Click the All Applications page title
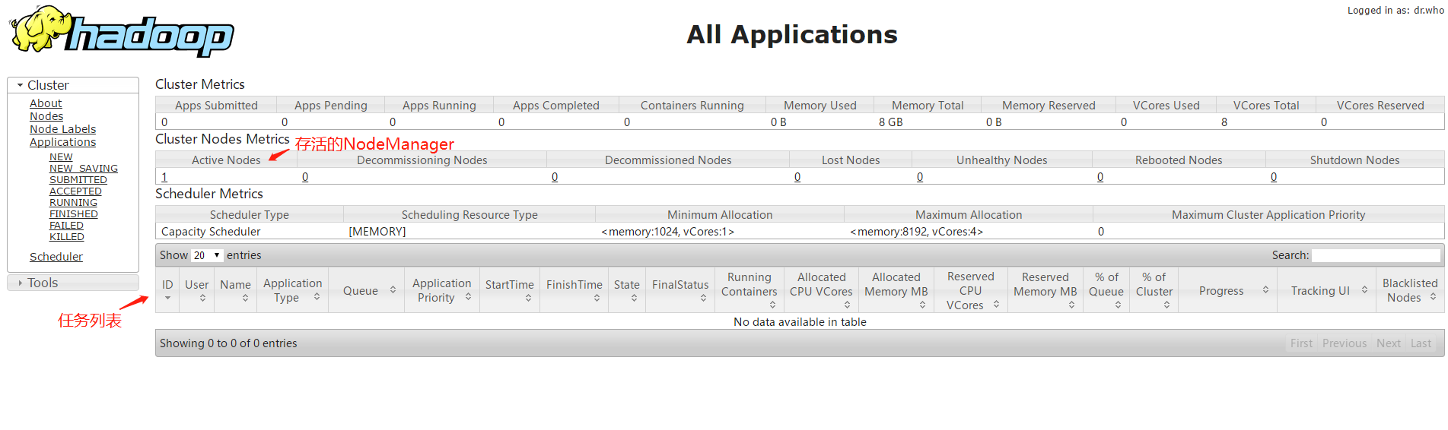Viewport: 1448px width, 430px height. [792, 34]
